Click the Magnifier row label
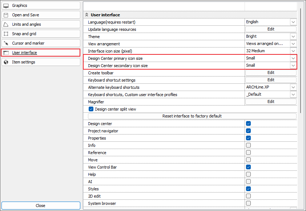The height and width of the screenshot is (211, 306). 96,102
